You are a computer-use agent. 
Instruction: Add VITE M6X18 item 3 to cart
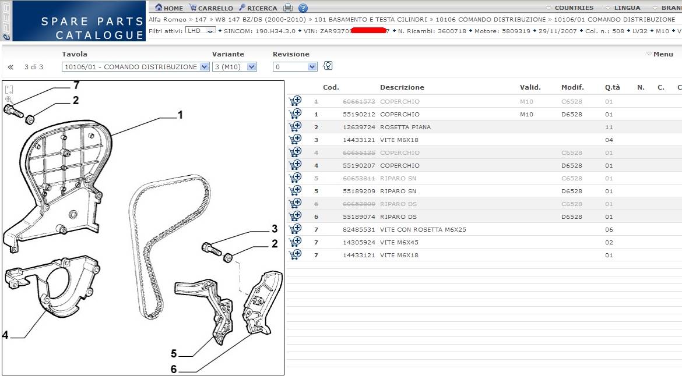pyautogui.click(x=296, y=139)
